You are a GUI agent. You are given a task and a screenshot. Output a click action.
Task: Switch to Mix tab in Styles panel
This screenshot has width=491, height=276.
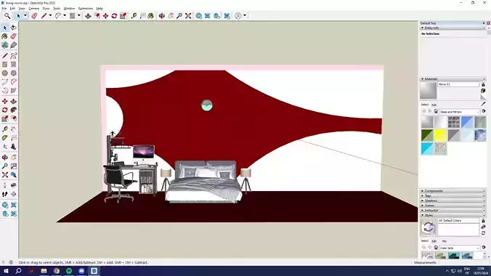tap(445, 241)
